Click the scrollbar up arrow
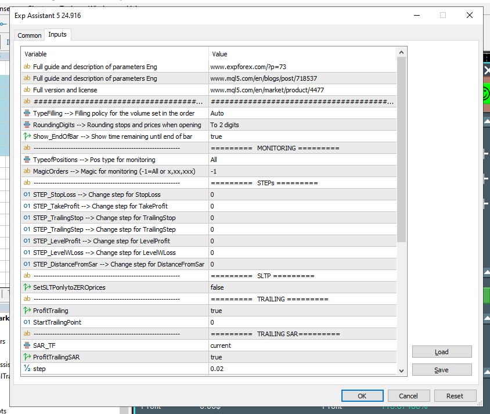The height and width of the screenshot is (414, 490). pos(402,52)
